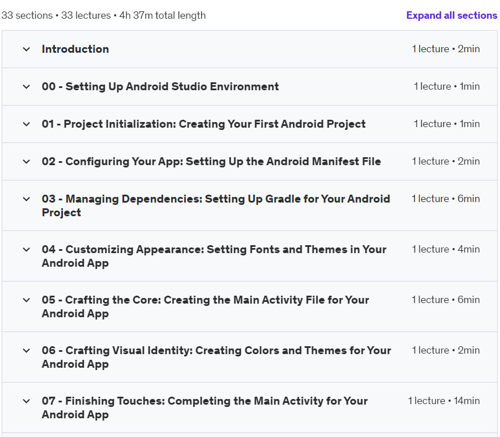Screen dimensions: 500x437
Task: Select 00 - Setting Up Android Studio Environment title
Action: pos(160,86)
